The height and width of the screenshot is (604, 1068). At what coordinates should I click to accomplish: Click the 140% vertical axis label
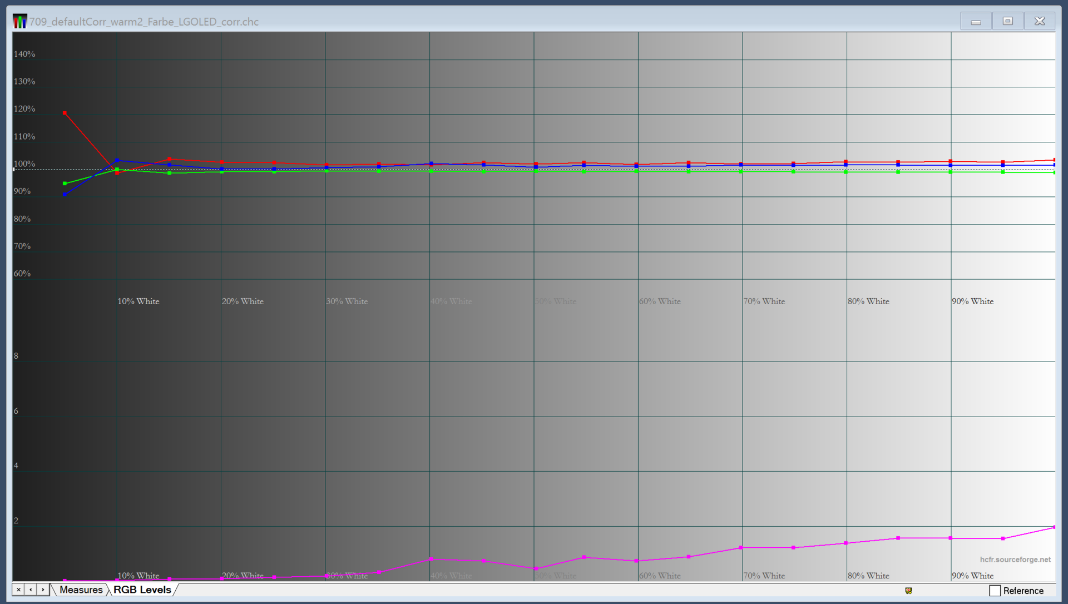[x=24, y=54]
